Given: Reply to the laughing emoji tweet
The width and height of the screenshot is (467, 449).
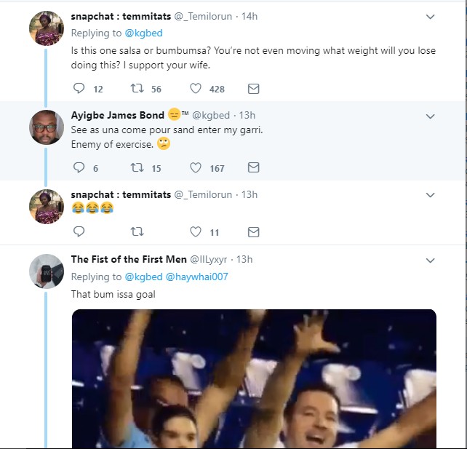Looking at the screenshot, I should [x=80, y=232].
